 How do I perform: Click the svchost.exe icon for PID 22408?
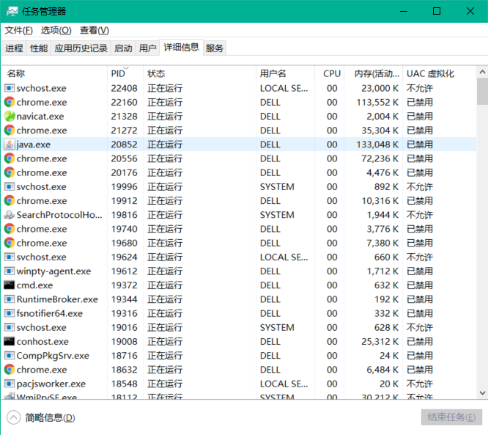(x=10, y=88)
